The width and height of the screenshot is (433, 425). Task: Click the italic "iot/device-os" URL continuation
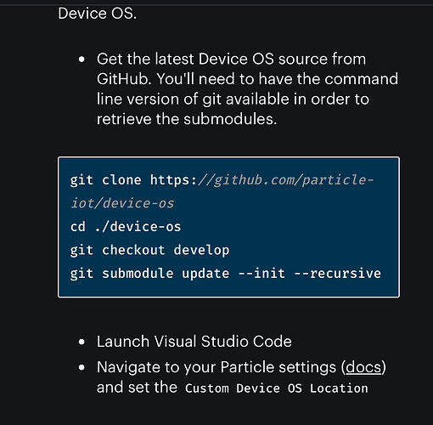[122, 203]
